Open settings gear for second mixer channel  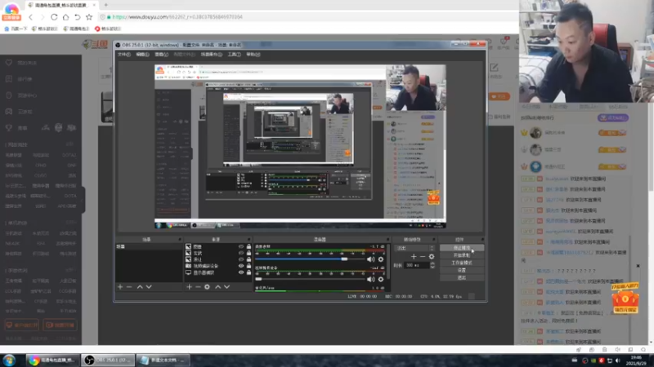(381, 279)
